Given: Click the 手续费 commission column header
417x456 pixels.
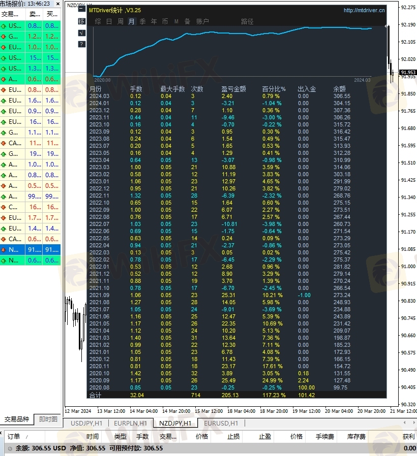Looking at the screenshot, I should pyautogui.click(x=324, y=437).
